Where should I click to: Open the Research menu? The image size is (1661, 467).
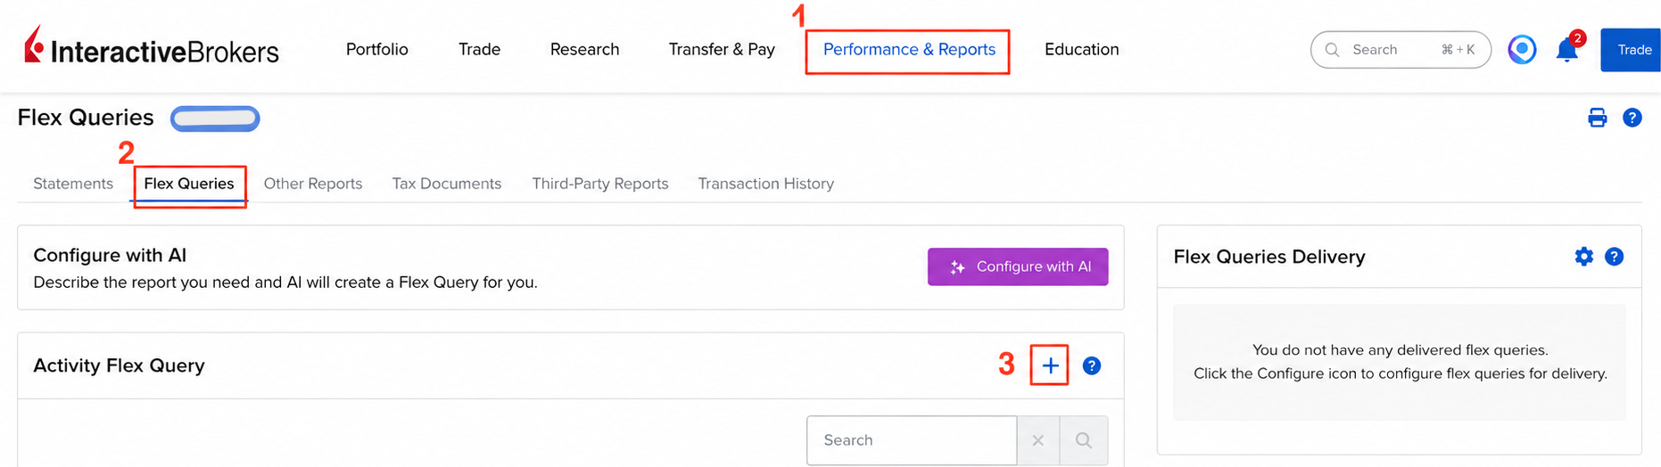point(584,49)
